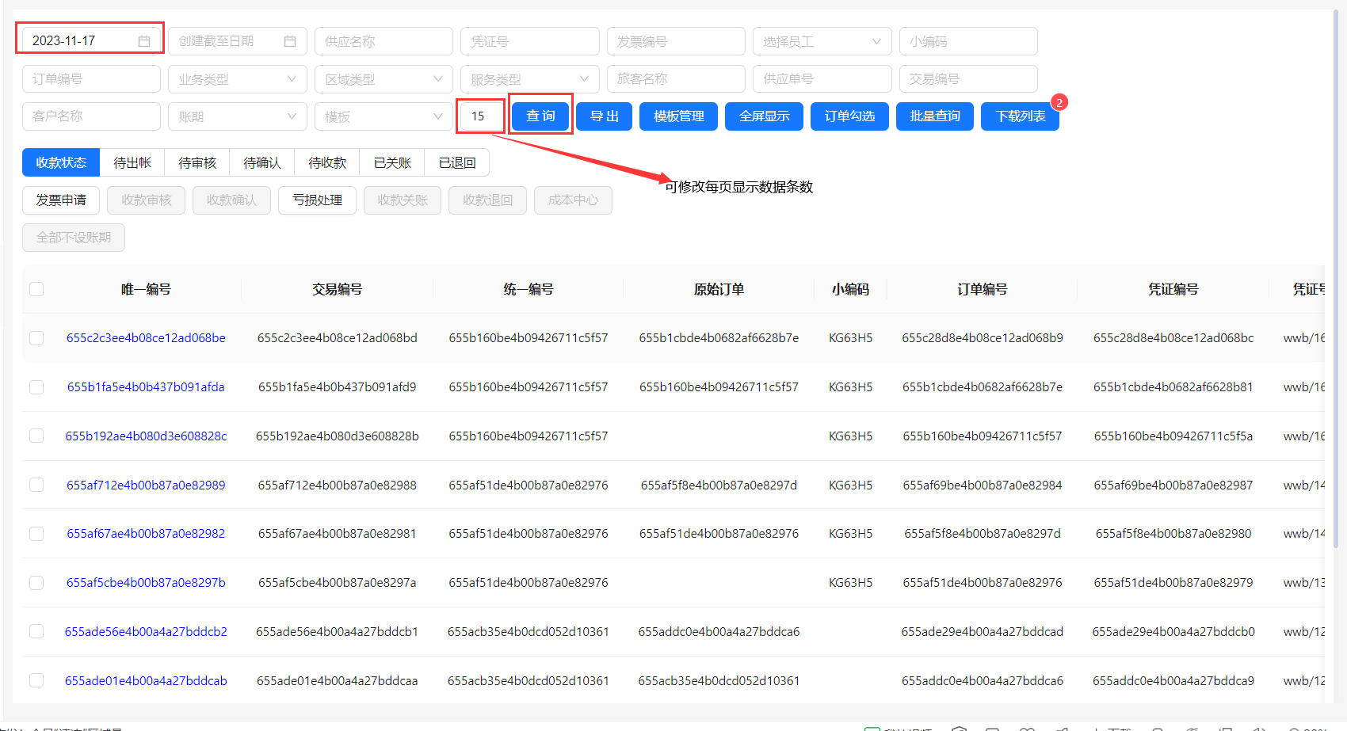Click the 发票申请 button
Screen dimensions: 1347x731
61,200
